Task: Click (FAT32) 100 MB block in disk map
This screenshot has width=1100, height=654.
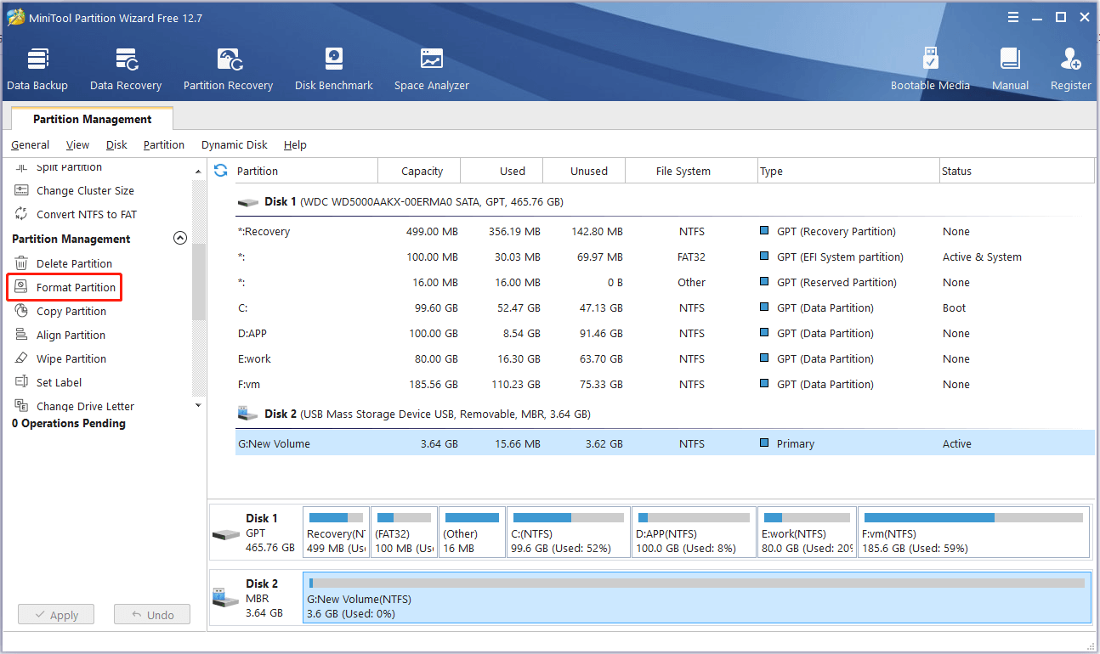Action: (x=404, y=533)
